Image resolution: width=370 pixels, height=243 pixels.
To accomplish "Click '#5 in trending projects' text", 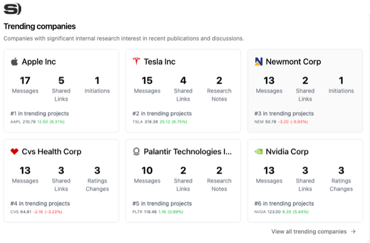I will (x=162, y=203).
